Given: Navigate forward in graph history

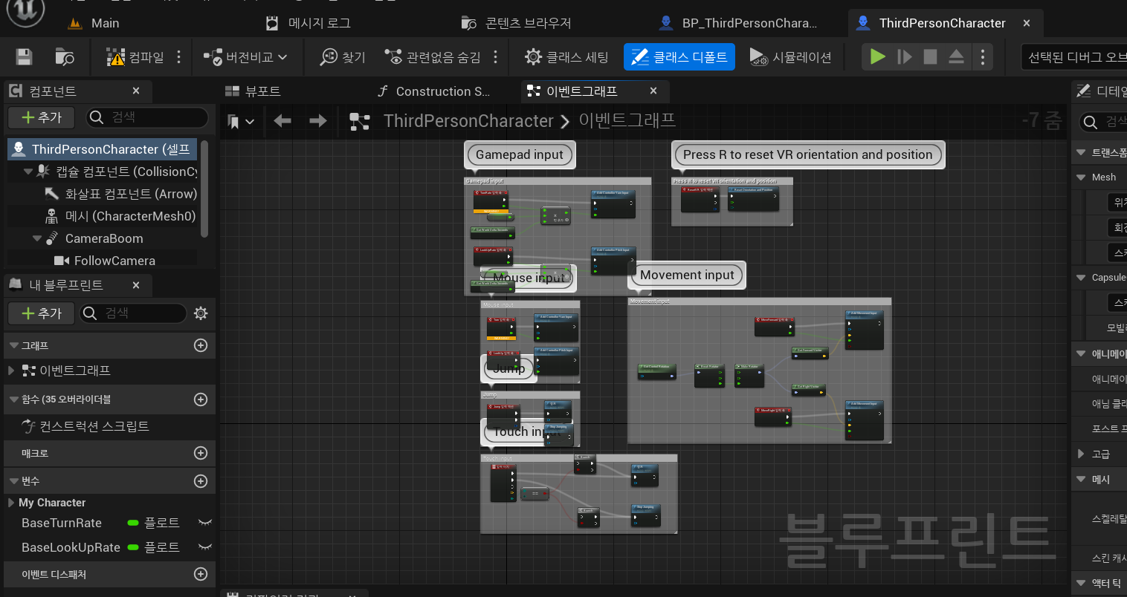Looking at the screenshot, I should [x=318, y=120].
